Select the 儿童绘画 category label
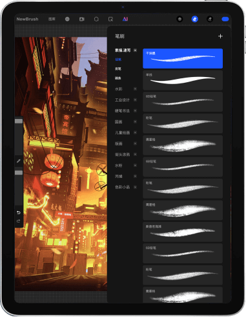 tap(122, 133)
